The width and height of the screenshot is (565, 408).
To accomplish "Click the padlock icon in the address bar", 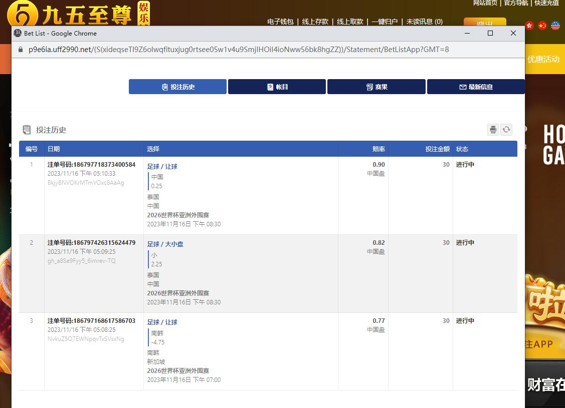I will click(x=21, y=50).
